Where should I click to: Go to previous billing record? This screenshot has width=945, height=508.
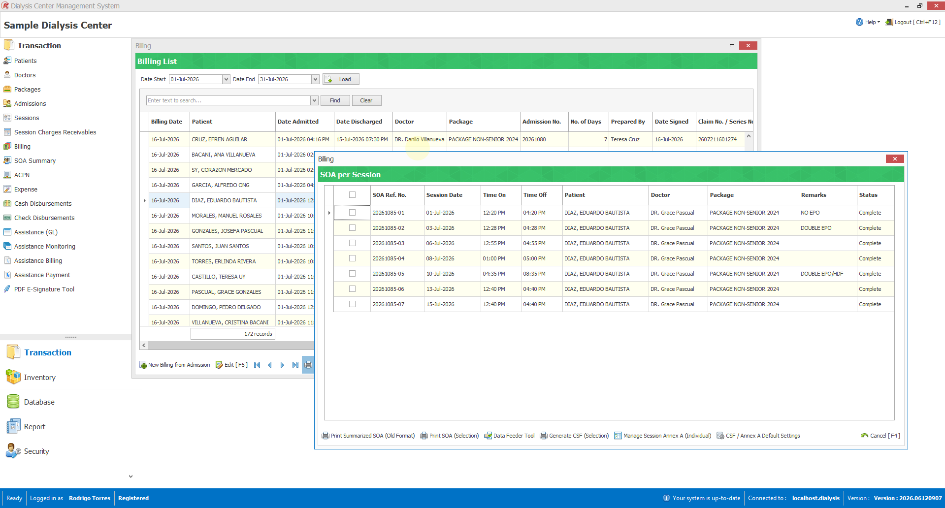270,365
